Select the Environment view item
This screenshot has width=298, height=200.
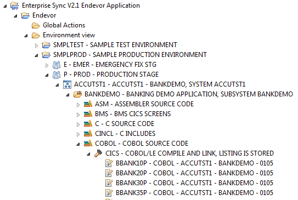(x=69, y=35)
